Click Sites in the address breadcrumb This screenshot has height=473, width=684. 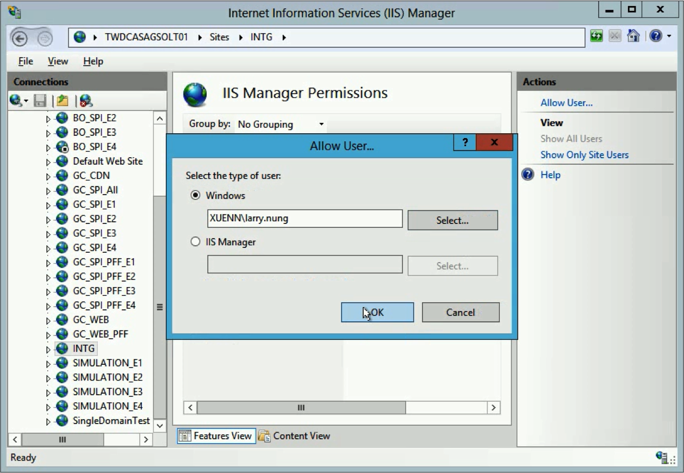219,38
